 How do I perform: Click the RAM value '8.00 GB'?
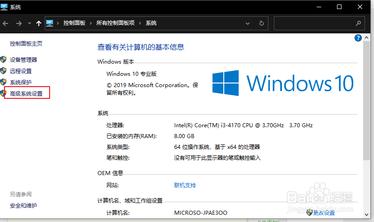coord(184,136)
